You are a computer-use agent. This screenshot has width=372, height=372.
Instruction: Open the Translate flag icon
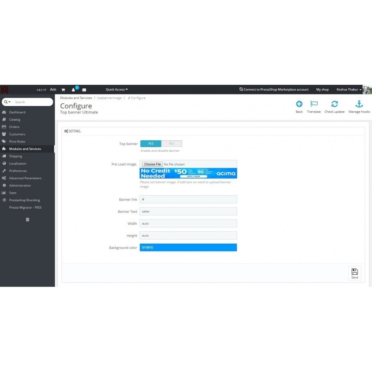(x=314, y=104)
